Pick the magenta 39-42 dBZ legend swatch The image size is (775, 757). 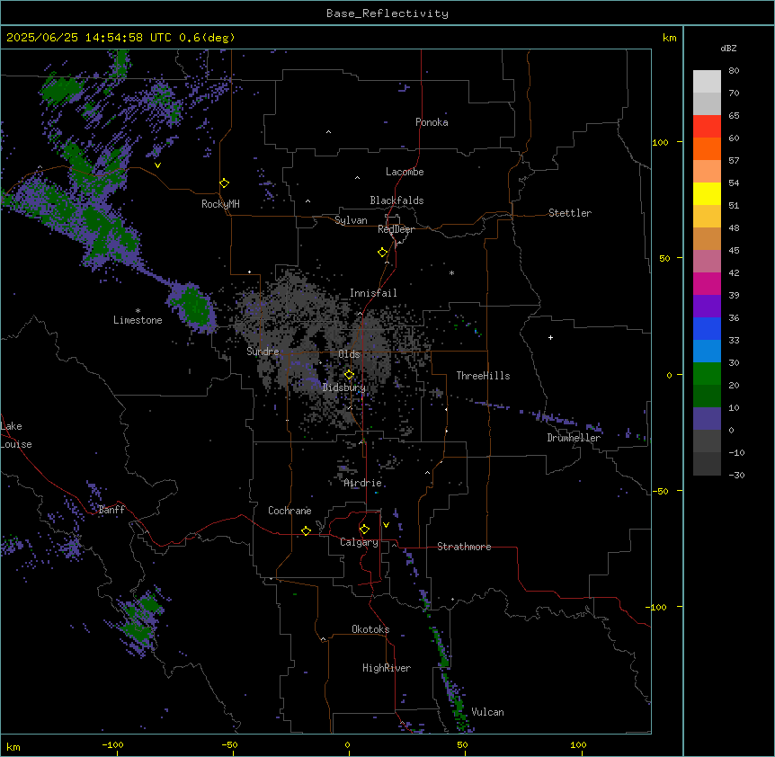[707, 283]
